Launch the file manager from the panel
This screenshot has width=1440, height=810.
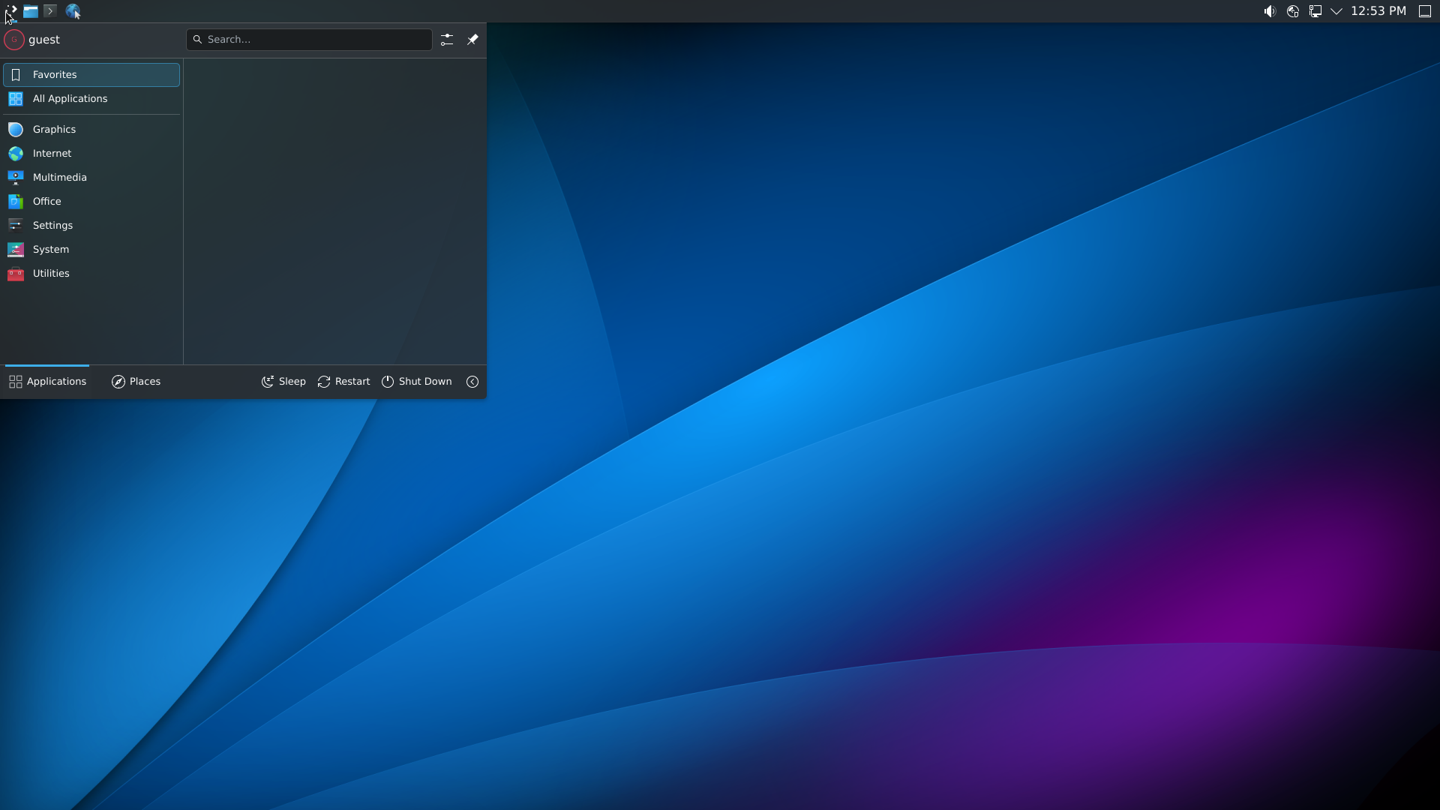pos(31,11)
